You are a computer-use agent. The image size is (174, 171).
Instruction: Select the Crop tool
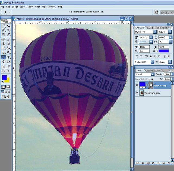click(x=3, y=34)
